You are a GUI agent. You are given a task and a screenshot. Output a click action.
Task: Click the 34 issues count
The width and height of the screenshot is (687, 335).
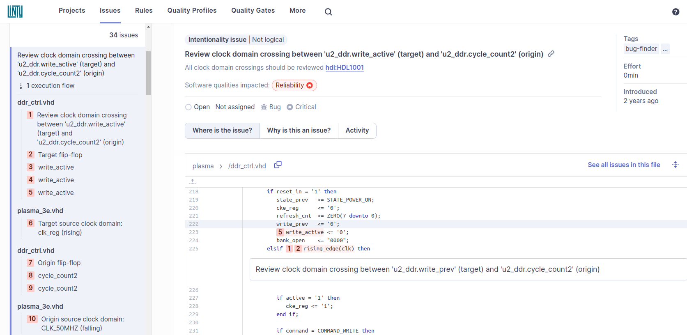point(124,35)
